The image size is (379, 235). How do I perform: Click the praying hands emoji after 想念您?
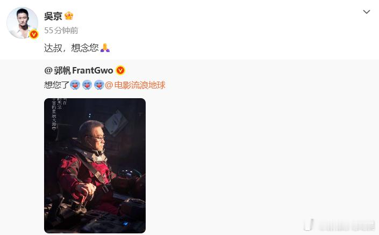point(105,48)
